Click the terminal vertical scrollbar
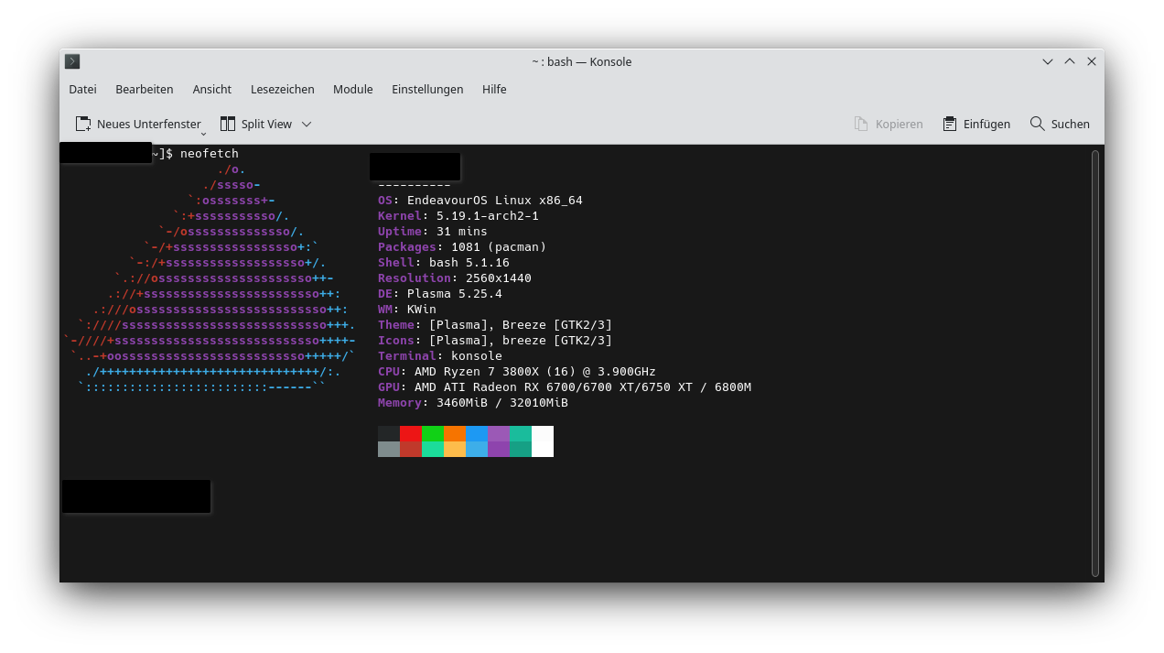 coord(1095,362)
